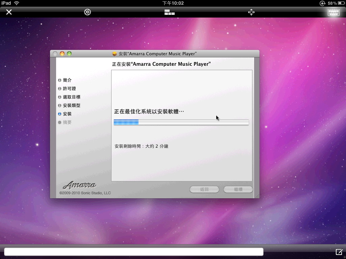Select the 簡介 step in sidebar
Image resolution: width=346 pixels, height=259 pixels.
point(65,80)
